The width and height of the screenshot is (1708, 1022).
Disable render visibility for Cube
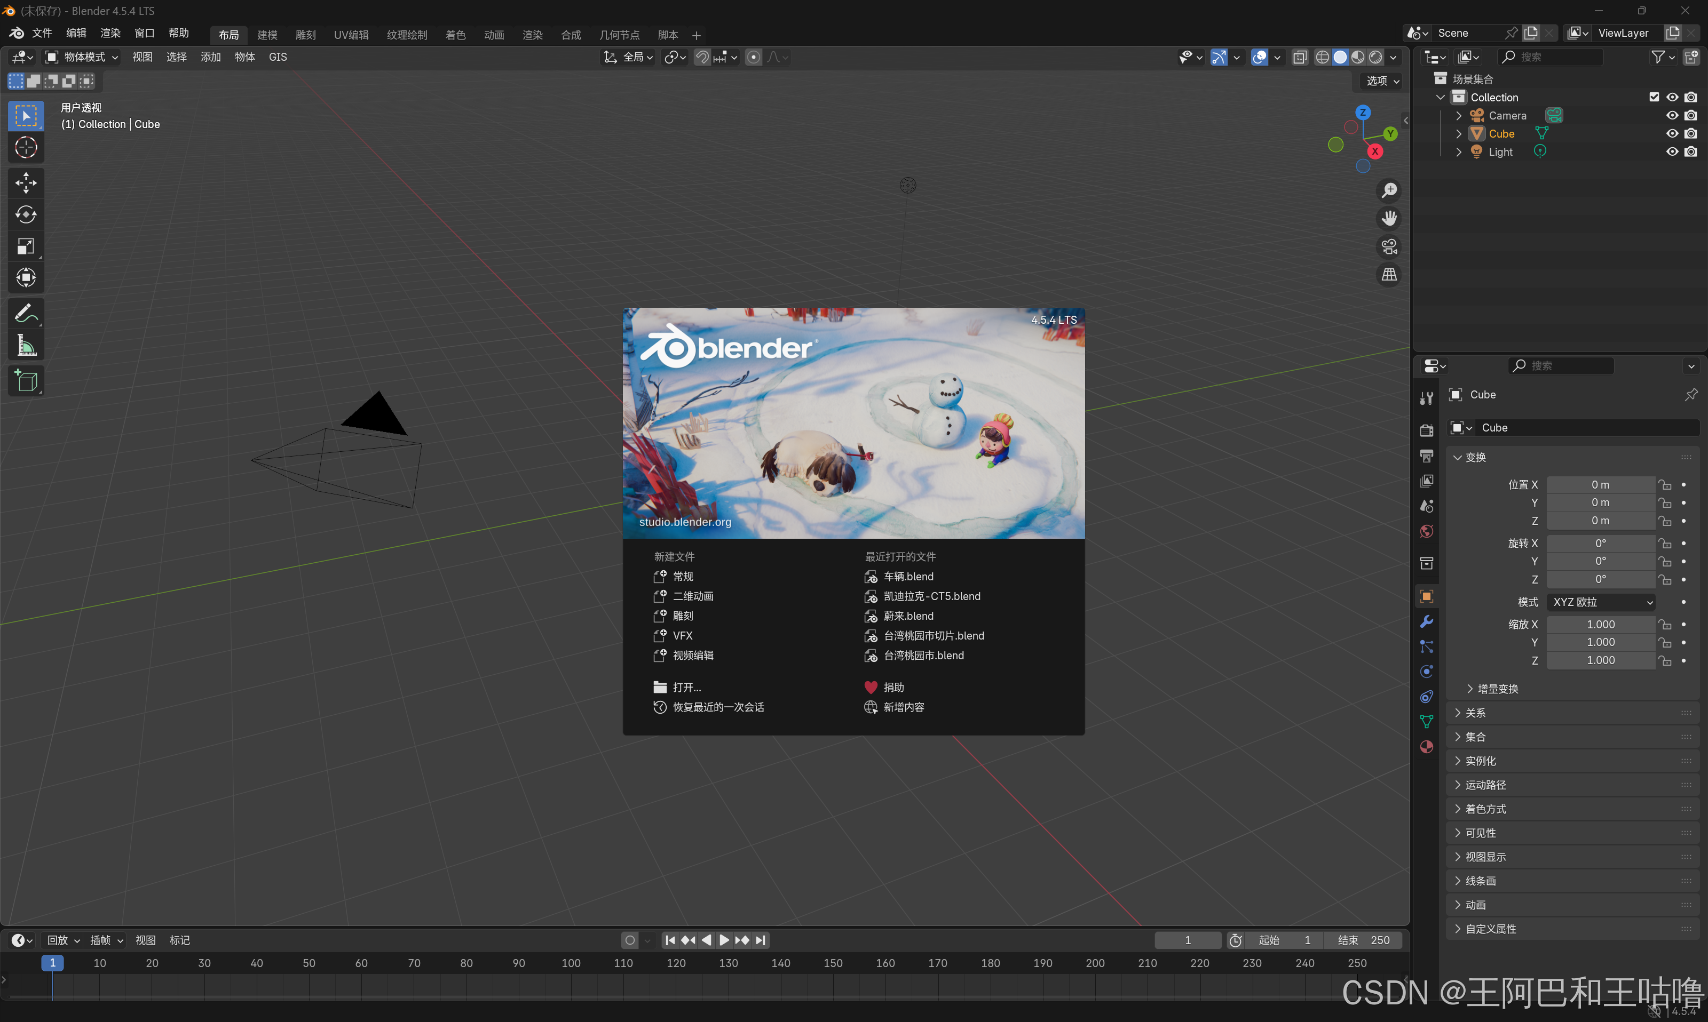tap(1691, 133)
